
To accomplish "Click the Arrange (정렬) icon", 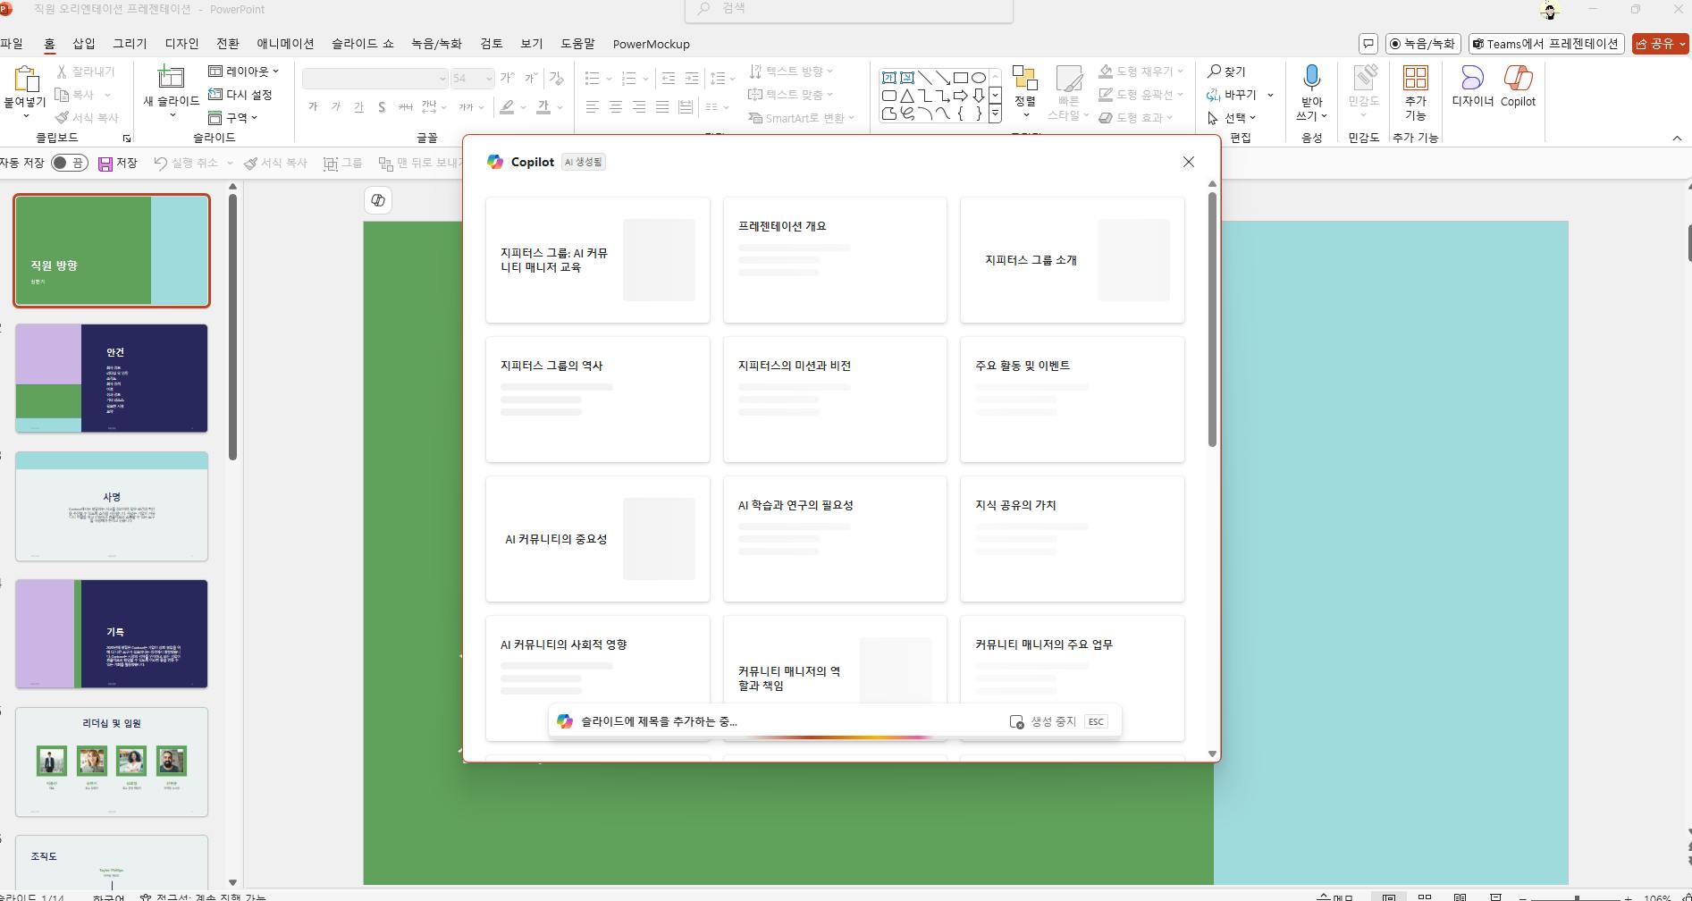I will [x=1025, y=79].
